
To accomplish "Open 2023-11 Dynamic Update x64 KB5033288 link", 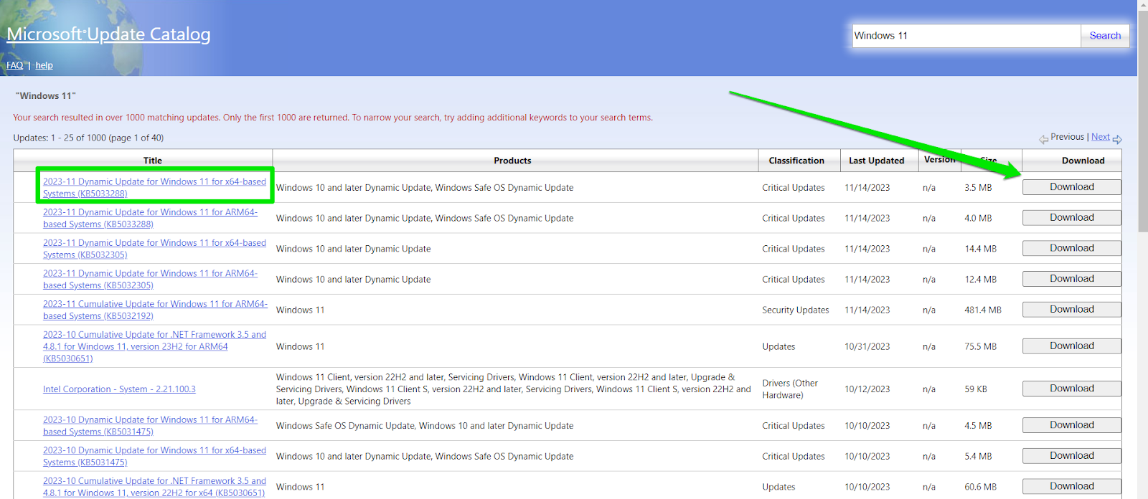I will coord(154,188).
